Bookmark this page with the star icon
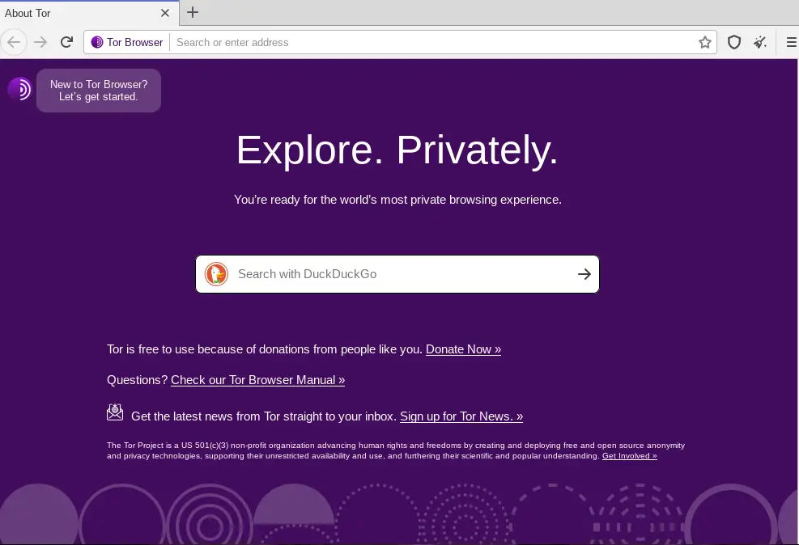The width and height of the screenshot is (799, 545). (x=705, y=42)
